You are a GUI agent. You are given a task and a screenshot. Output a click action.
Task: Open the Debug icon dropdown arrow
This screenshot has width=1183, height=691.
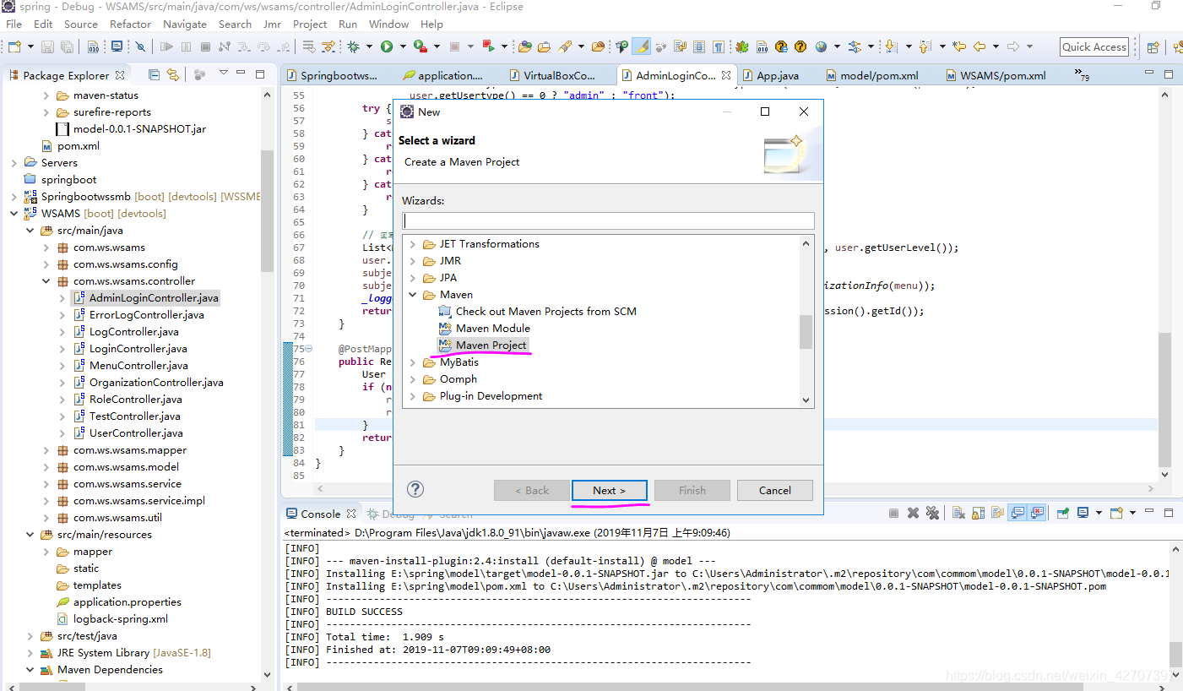point(369,46)
